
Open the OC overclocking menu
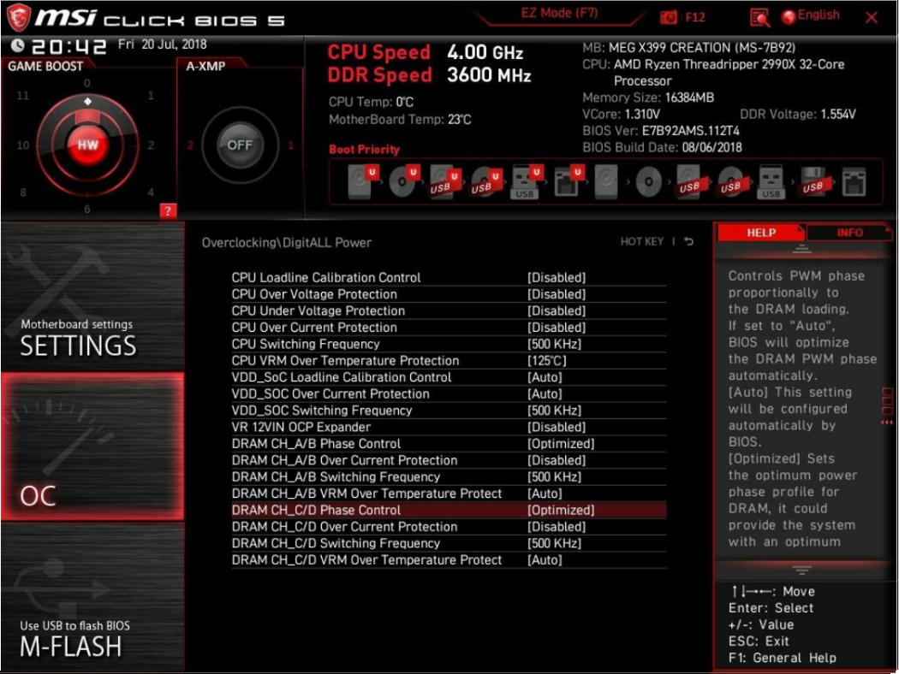pos(92,446)
